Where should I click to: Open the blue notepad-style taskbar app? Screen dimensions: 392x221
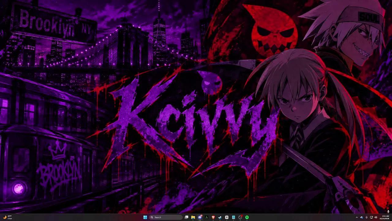pyautogui.click(x=233, y=217)
